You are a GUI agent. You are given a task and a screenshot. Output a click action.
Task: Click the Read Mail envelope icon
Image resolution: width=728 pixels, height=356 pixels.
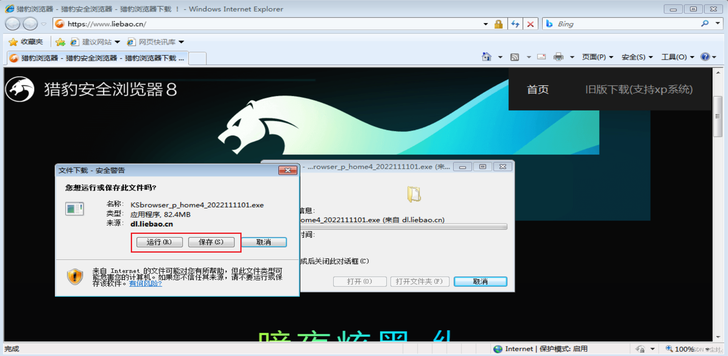pos(542,57)
